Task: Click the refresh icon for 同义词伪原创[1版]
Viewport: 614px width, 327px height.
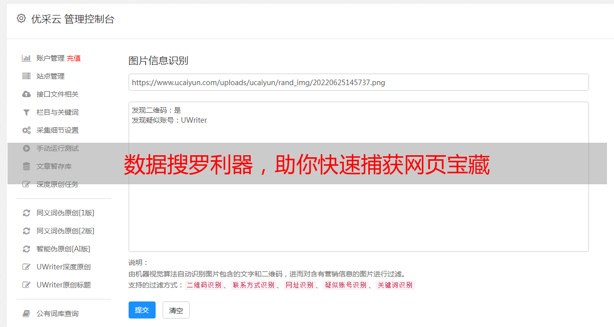Action: point(27,213)
